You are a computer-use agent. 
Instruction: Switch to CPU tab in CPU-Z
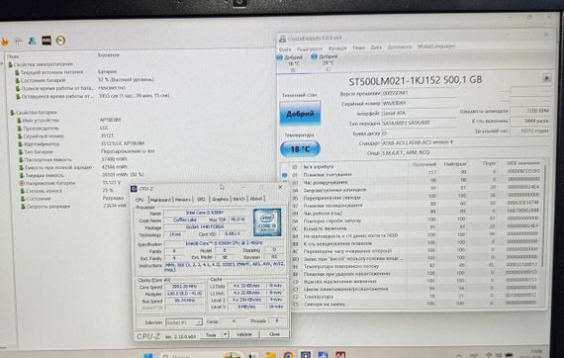click(140, 200)
